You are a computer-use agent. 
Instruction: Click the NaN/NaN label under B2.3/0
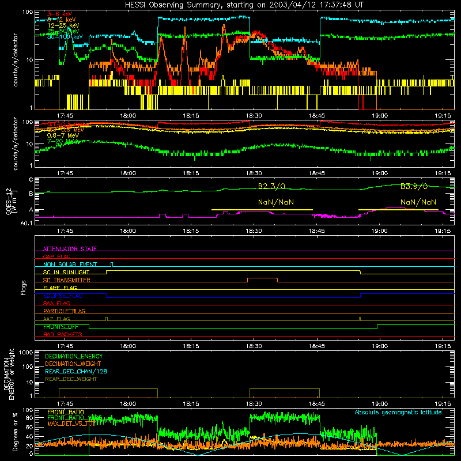pyautogui.click(x=276, y=202)
